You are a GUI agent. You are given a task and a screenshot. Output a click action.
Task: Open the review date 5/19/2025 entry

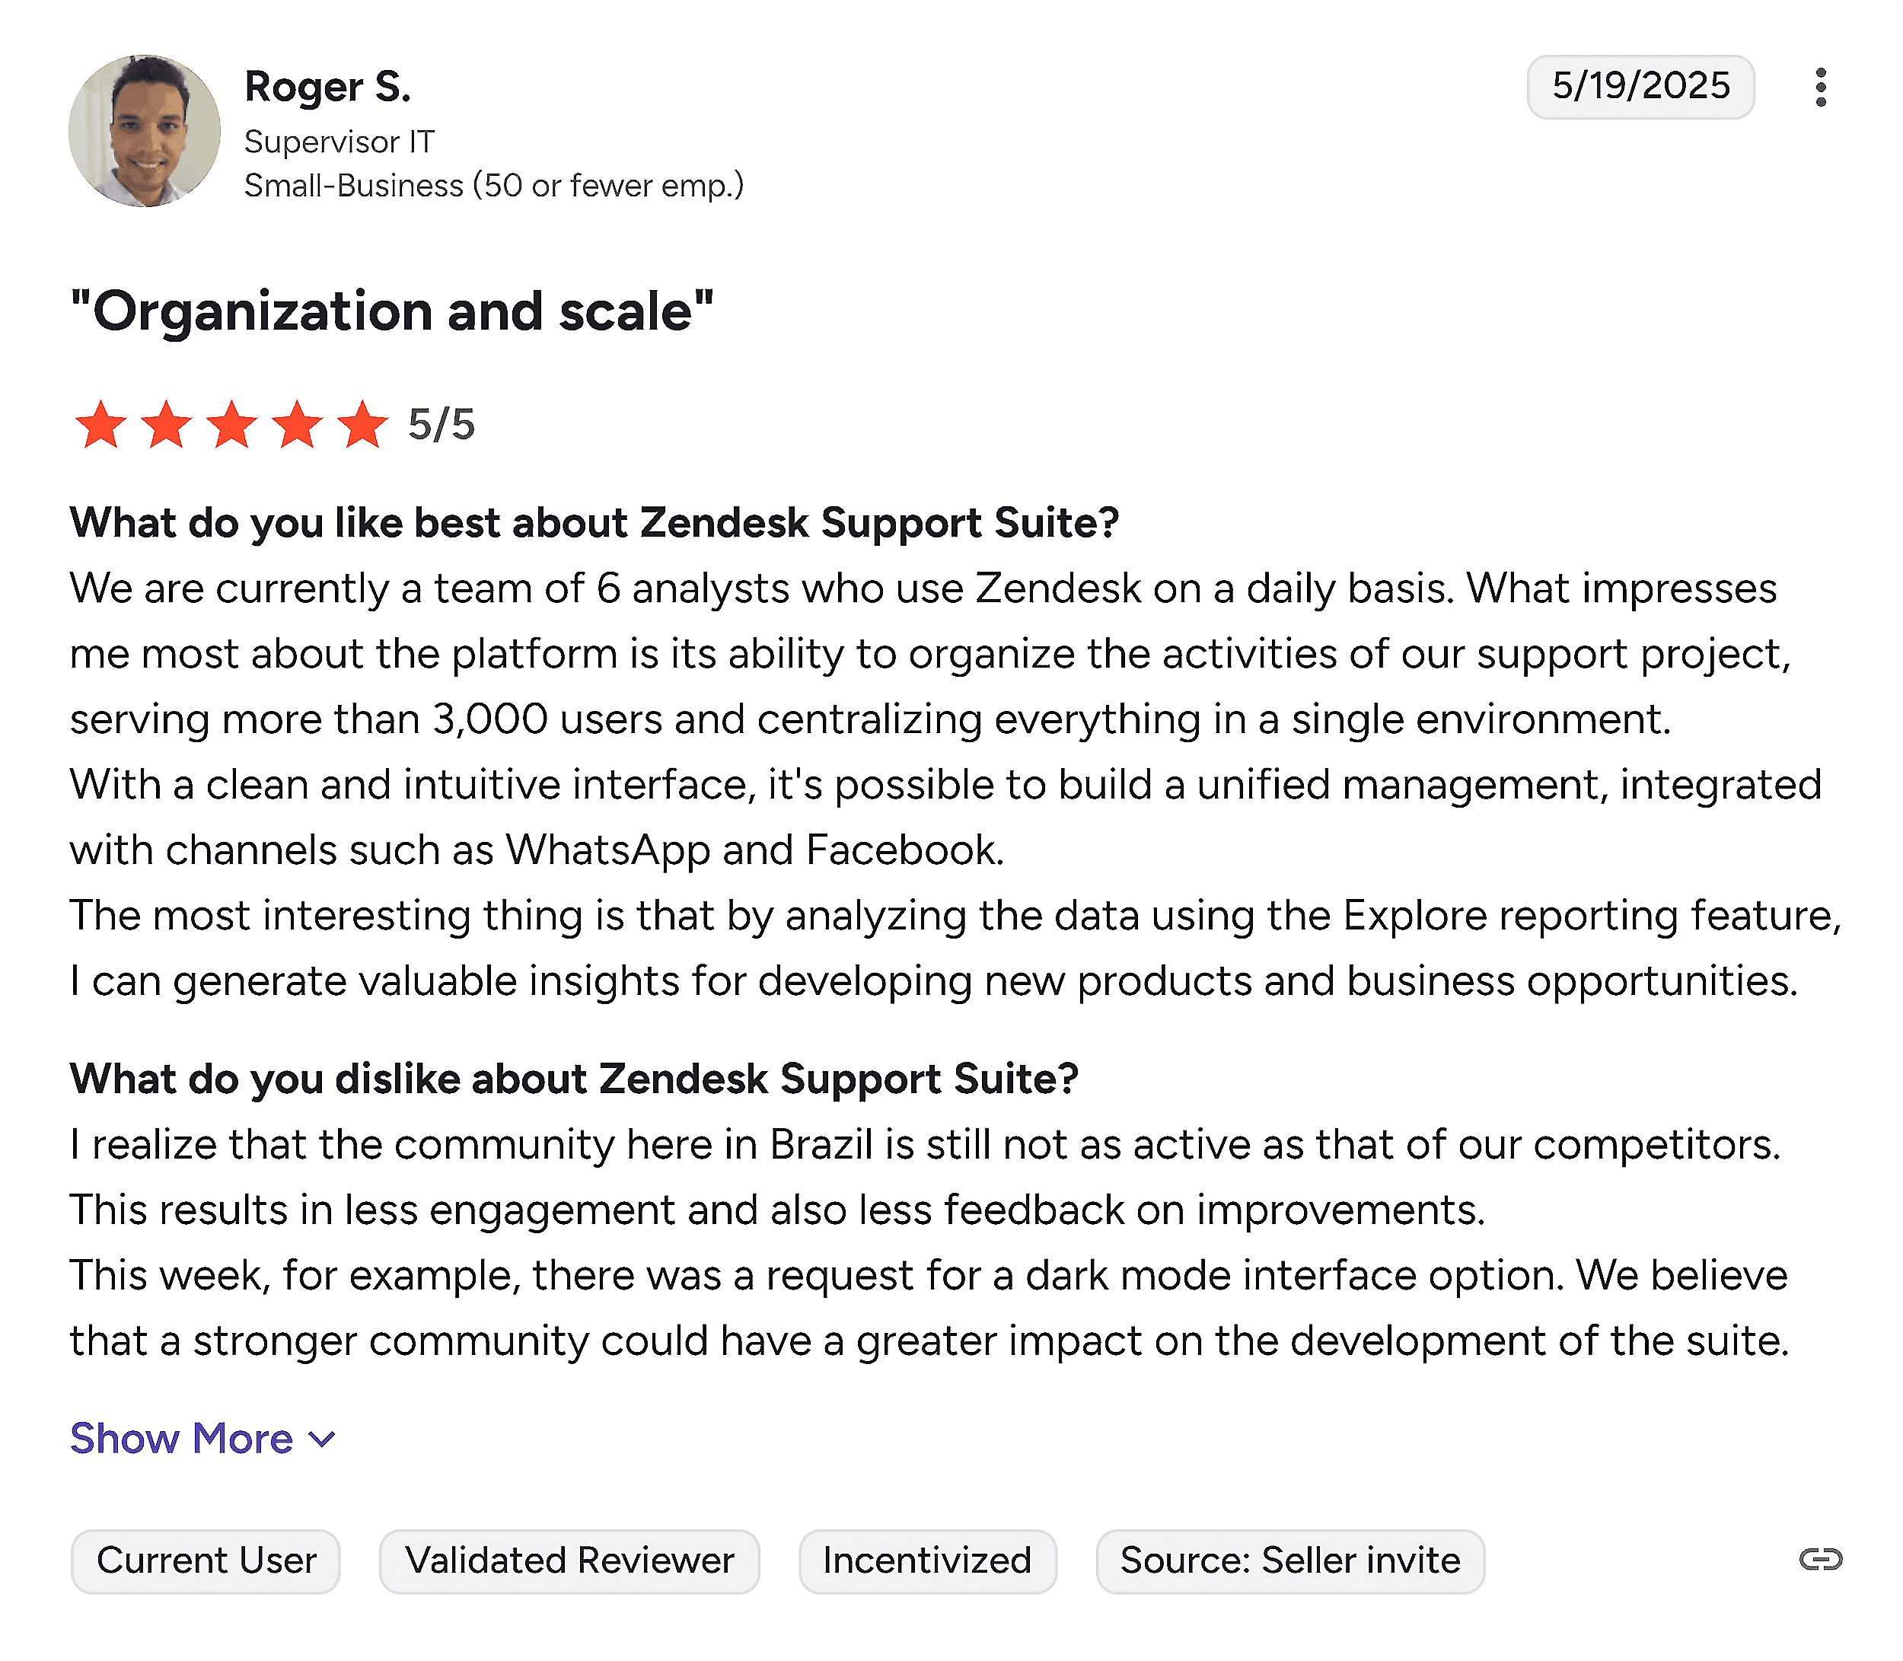click(x=1640, y=86)
